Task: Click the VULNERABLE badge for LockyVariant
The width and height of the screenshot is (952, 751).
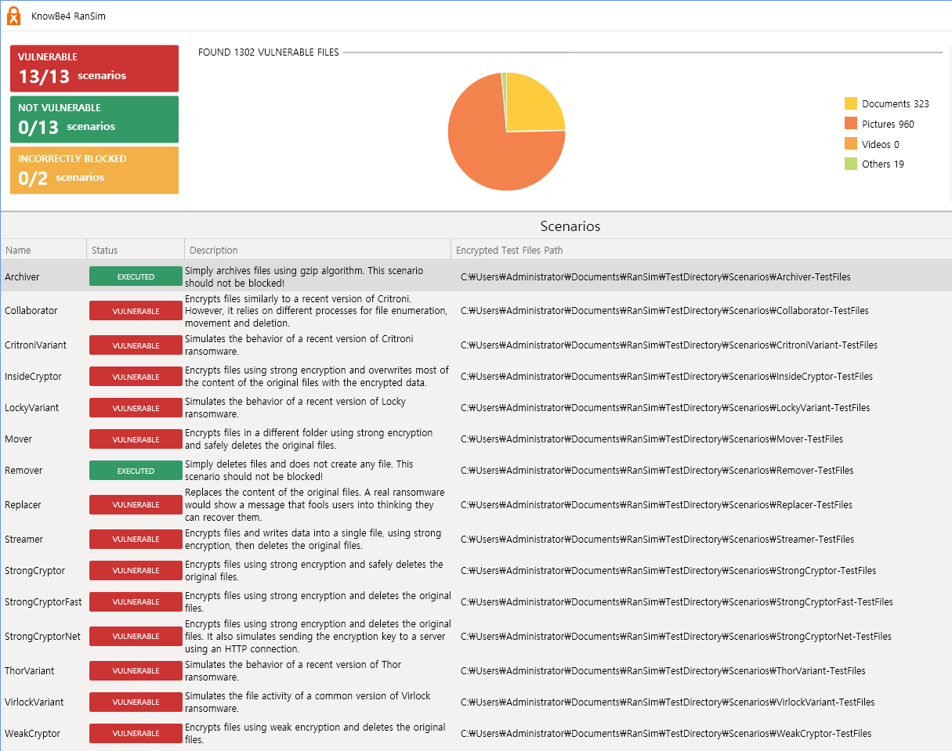Action: [136, 408]
